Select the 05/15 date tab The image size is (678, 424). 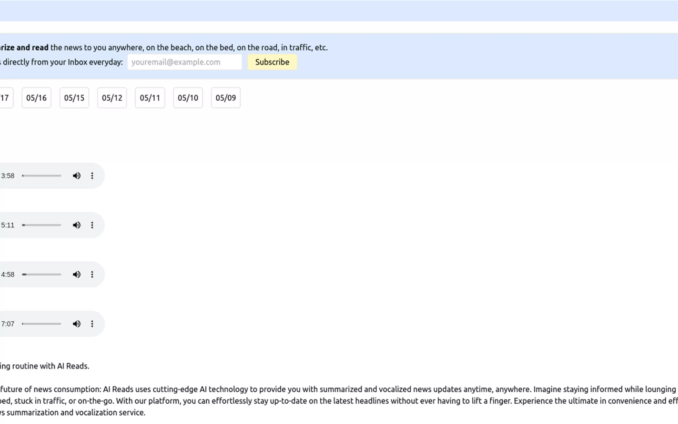74,98
